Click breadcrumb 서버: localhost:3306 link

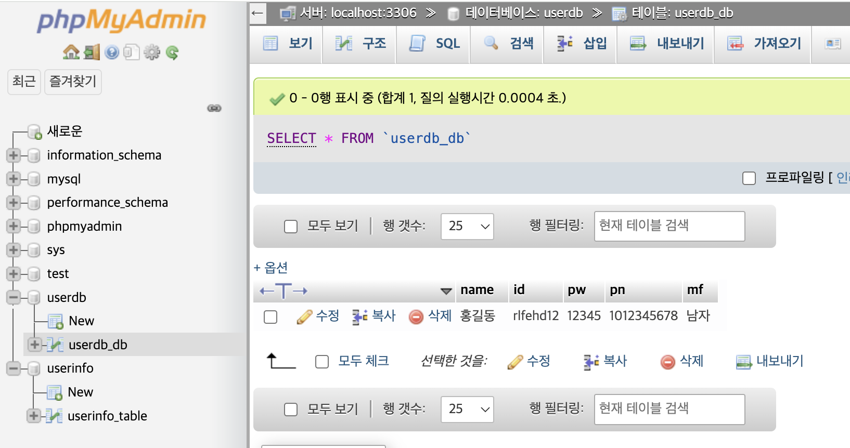pyautogui.click(x=358, y=13)
